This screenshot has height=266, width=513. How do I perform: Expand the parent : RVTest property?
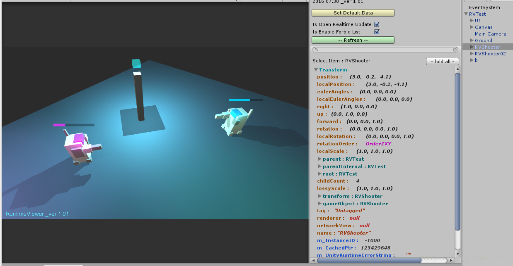[319, 159]
